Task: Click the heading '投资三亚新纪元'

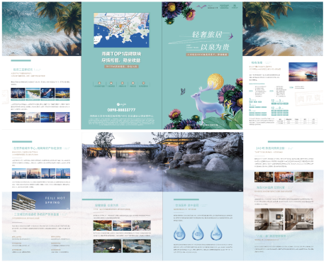Action: [23, 70]
